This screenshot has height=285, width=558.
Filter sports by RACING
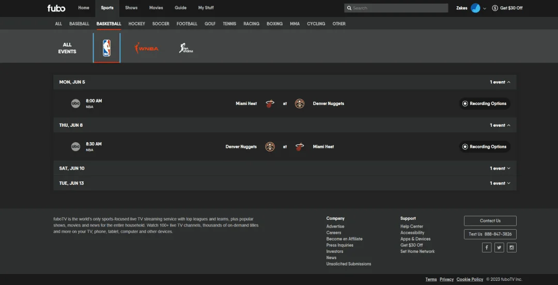[x=251, y=24]
